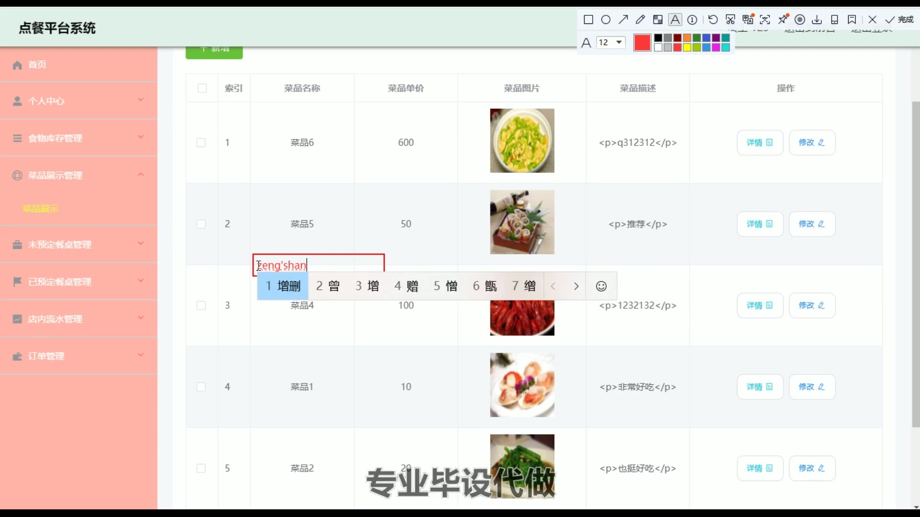
Task: Click the download save screenshot icon
Action: [x=817, y=20]
